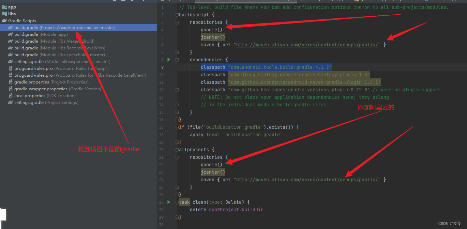Select build.gradle (Project: AlexaAndroid-master-master)
The height and width of the screenshot is (229, 467).
(78, 27)
